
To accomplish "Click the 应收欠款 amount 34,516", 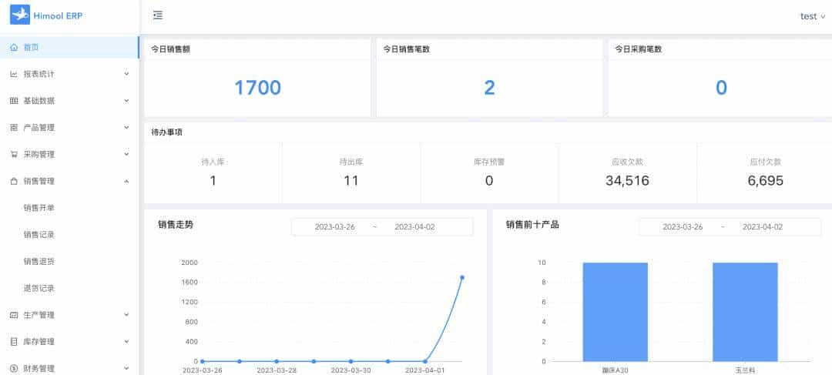I will point(627,181).
